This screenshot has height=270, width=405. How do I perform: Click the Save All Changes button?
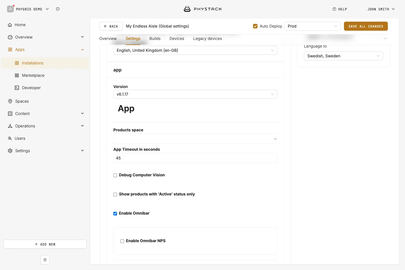point(366,26)
